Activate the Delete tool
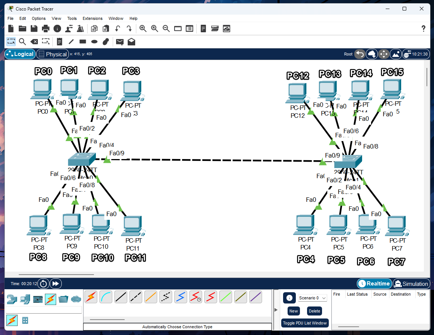 (34, 42)
